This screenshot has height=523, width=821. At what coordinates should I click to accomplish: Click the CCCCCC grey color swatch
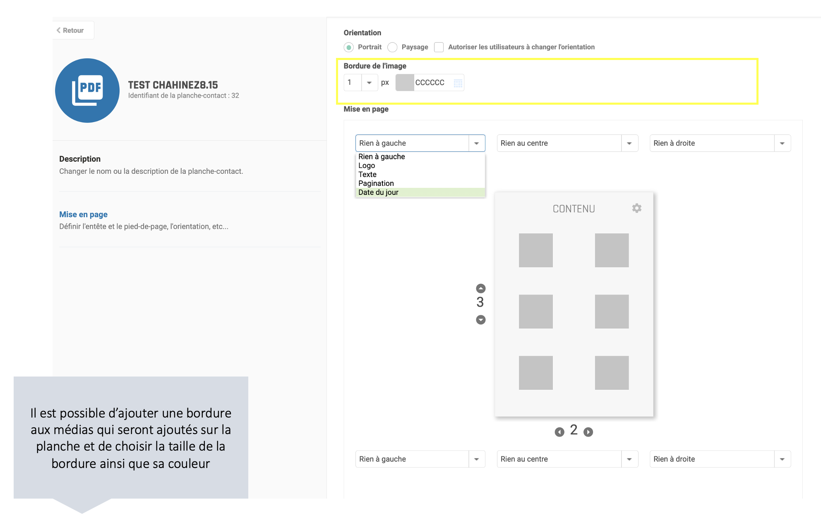[405, 83]
